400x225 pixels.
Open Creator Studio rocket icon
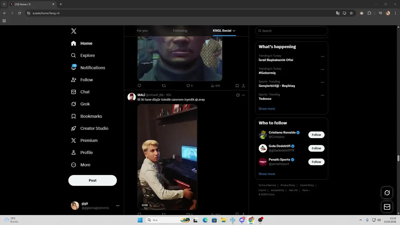coord(73,128)
